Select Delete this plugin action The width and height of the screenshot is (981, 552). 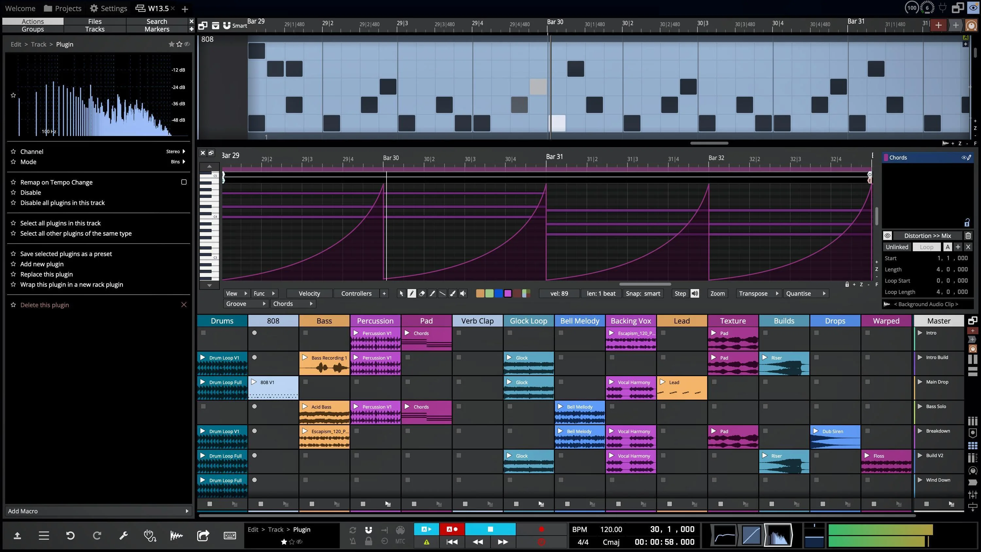point(44,305)
